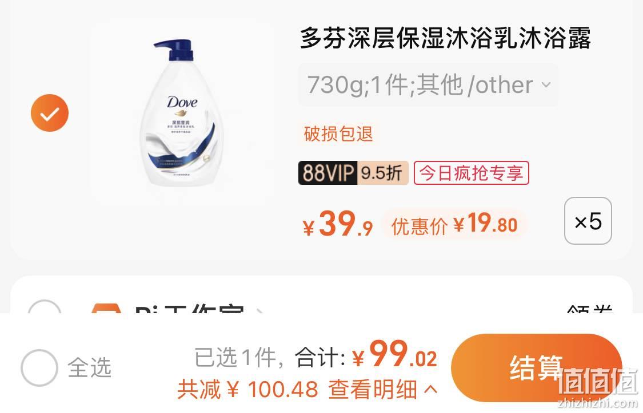
Task: Tap the 破损包退 guarantee tag
Action: click(x=338, y=134)
